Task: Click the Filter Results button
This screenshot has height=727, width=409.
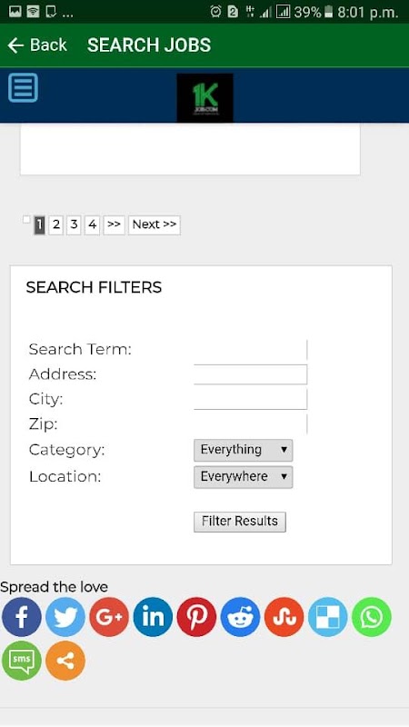Action: pos(240,522)
